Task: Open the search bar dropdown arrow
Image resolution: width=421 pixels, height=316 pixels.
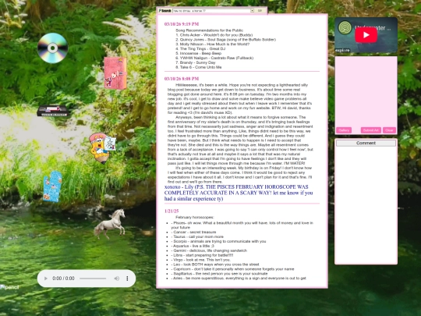Action: coord(252,10)
